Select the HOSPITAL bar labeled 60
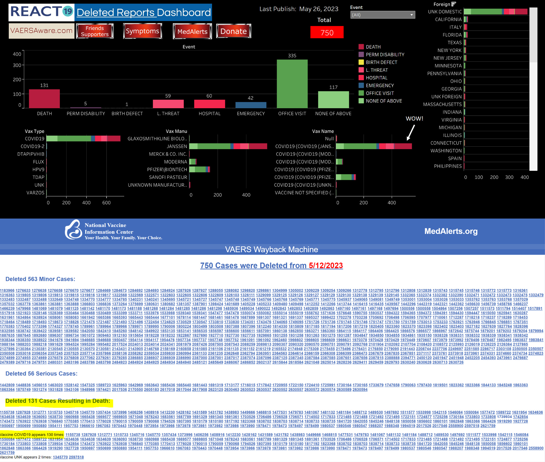Screen dimensions: 545x462 click(x=209, y=104)
